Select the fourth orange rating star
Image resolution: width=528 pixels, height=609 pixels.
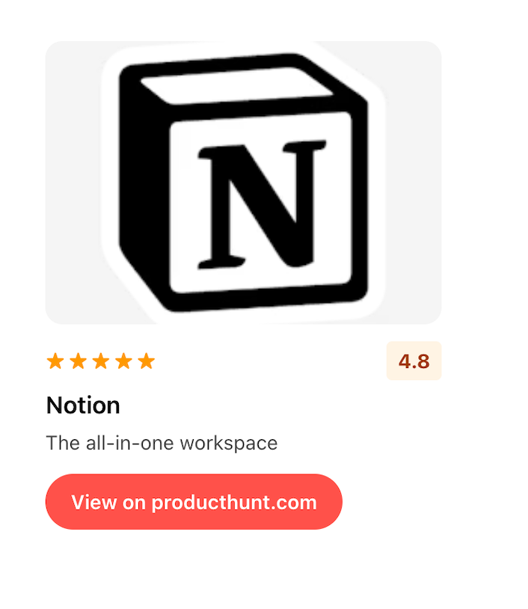pyautogui.click(x=124, y=361)
